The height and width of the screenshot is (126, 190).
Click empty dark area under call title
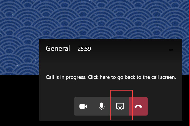pos(111,63)
